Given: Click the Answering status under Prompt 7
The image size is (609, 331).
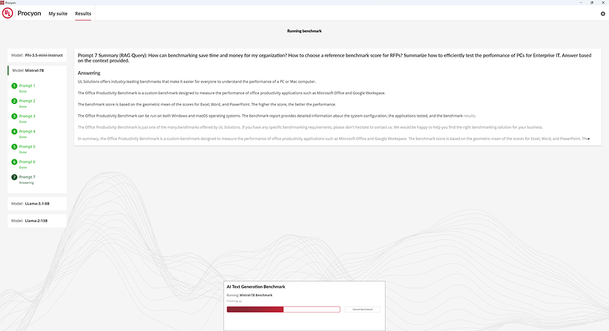Looking at the screenshot, I should (26, 183).
